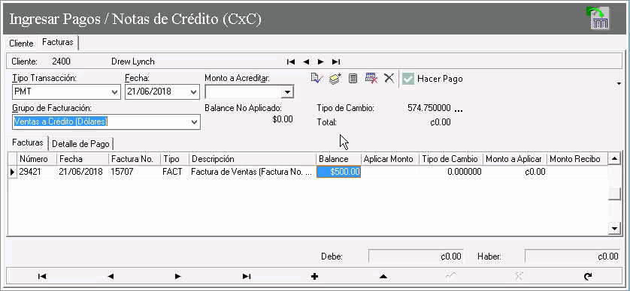Click the grid scrollbar up arrow
This screenshot has width=630, height=291.
(614, 159)
